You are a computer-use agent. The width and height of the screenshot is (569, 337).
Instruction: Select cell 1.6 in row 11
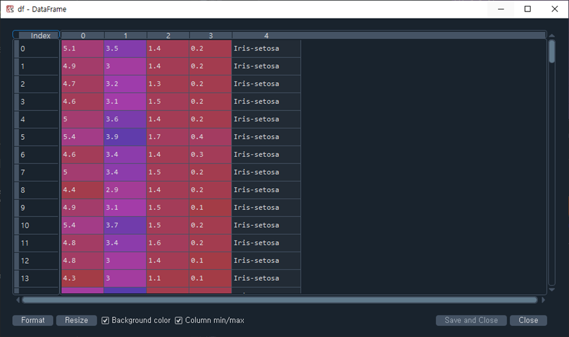pyautogui.click(x=168, y=243)
